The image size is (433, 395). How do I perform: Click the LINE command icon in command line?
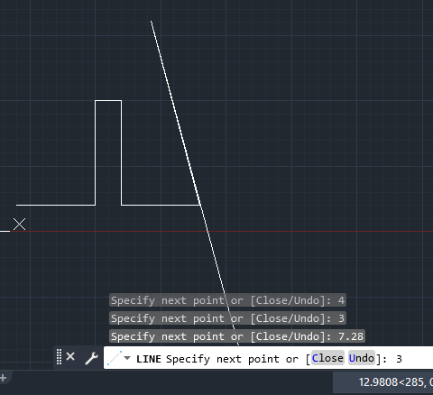click(x=115, y=358)
